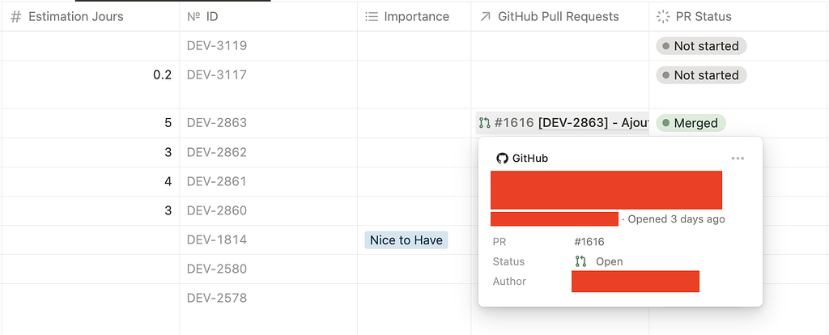829x335 pixels.
Task: Click the arrow icon of GitHub Pull Requests
Action: tap(485, 16)
